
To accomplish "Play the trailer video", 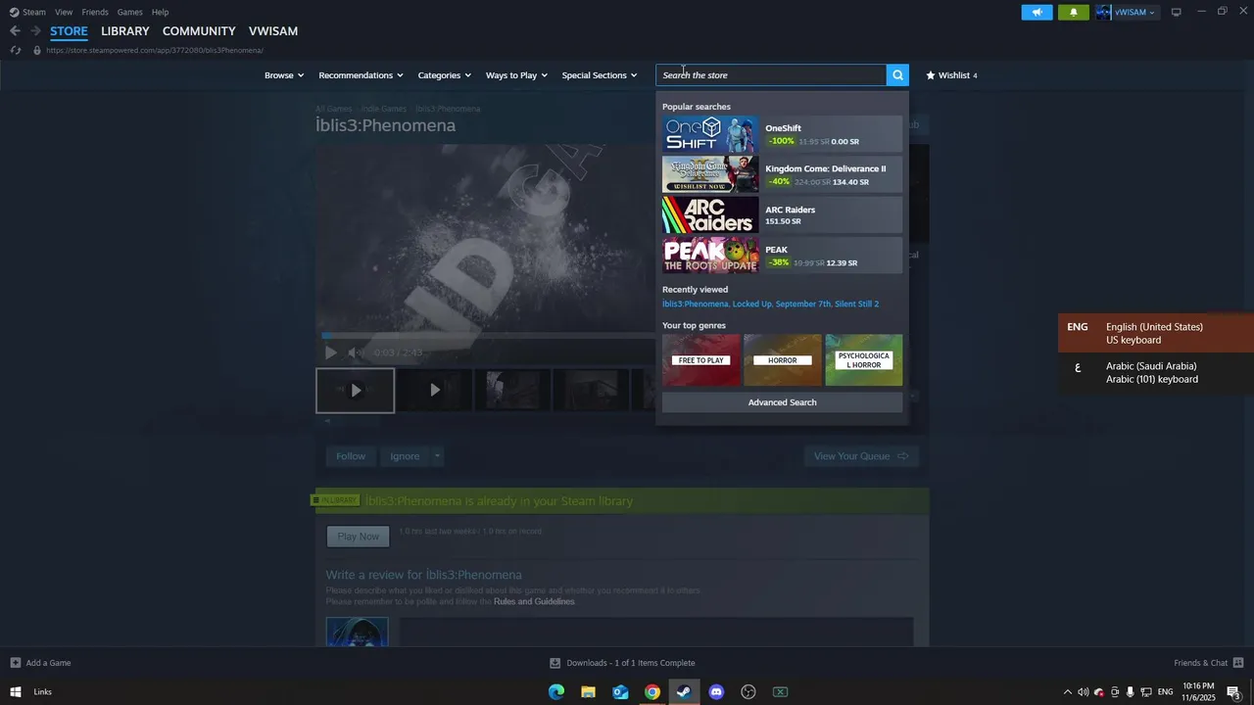I will [331, 352].
